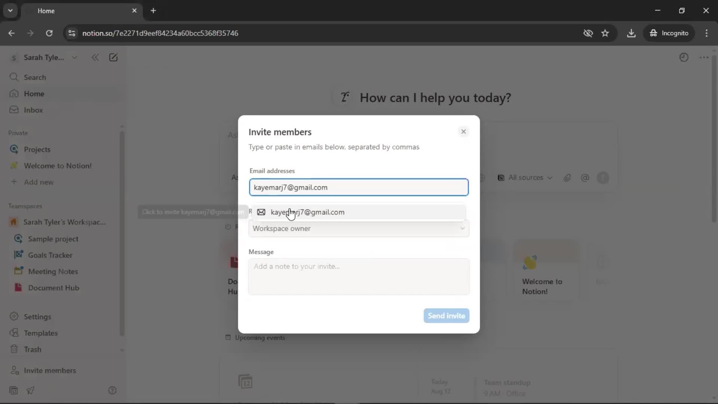Open browser downloads icon
Image resolution: width=718 pixels, height=404 pixels.
point(631,33)
